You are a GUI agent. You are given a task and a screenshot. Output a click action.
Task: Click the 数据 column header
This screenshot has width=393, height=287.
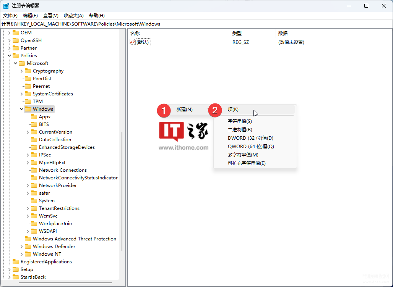click(331, 33)
